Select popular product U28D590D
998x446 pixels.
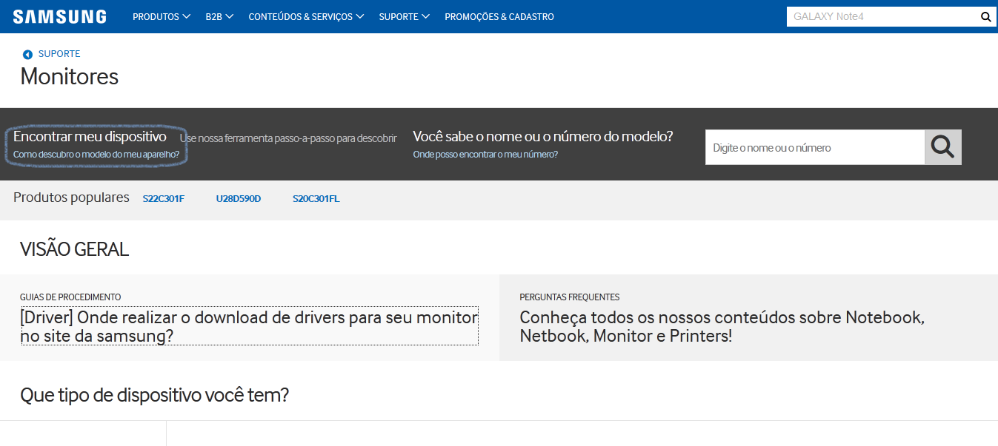tap(239, 199)
